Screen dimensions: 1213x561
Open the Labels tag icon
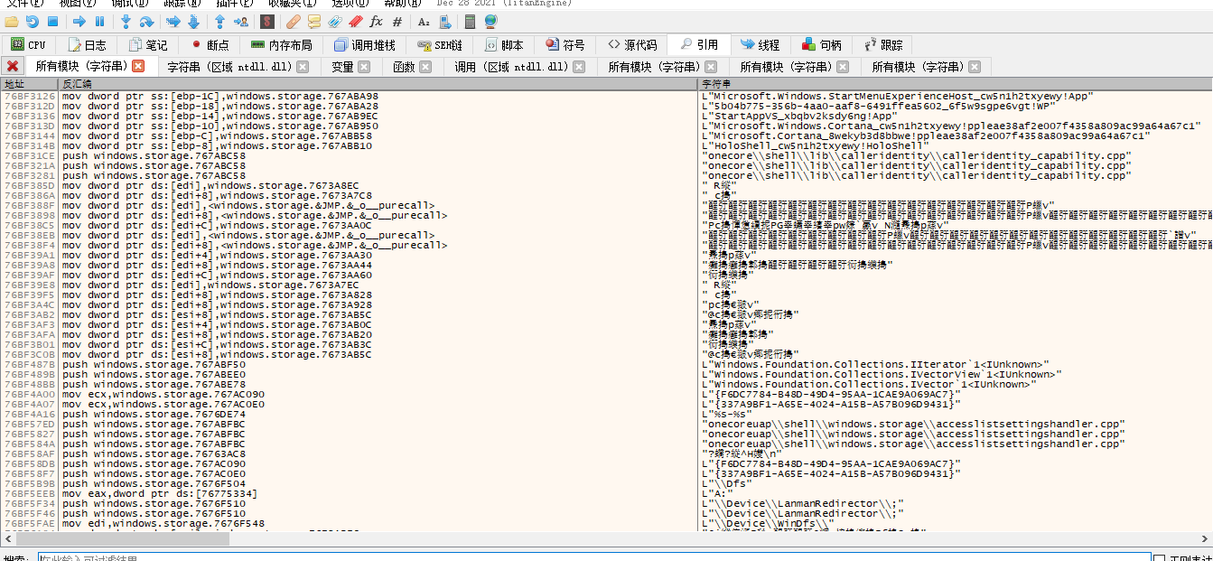point(335,21)
